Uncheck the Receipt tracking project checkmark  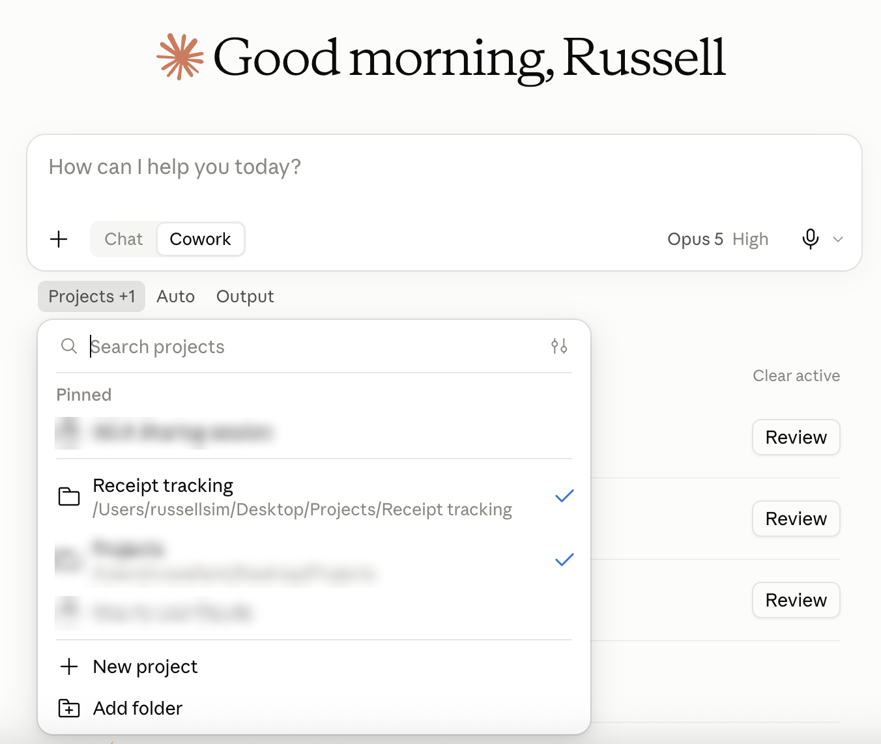(x=564, y=496)
